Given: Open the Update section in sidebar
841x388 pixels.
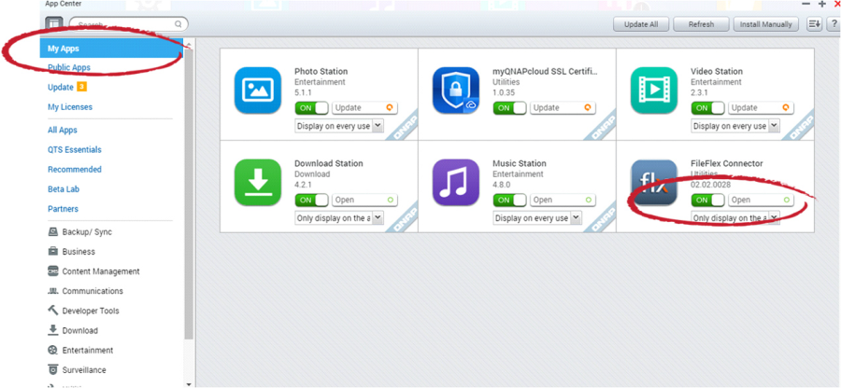Looking at the screenshot, I should tap(61, 88).
